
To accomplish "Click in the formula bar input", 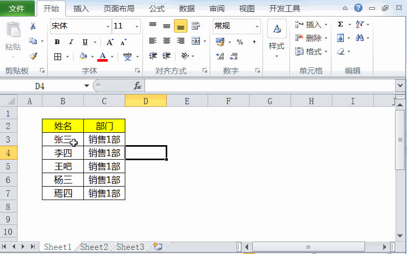I will click(270, 86).
